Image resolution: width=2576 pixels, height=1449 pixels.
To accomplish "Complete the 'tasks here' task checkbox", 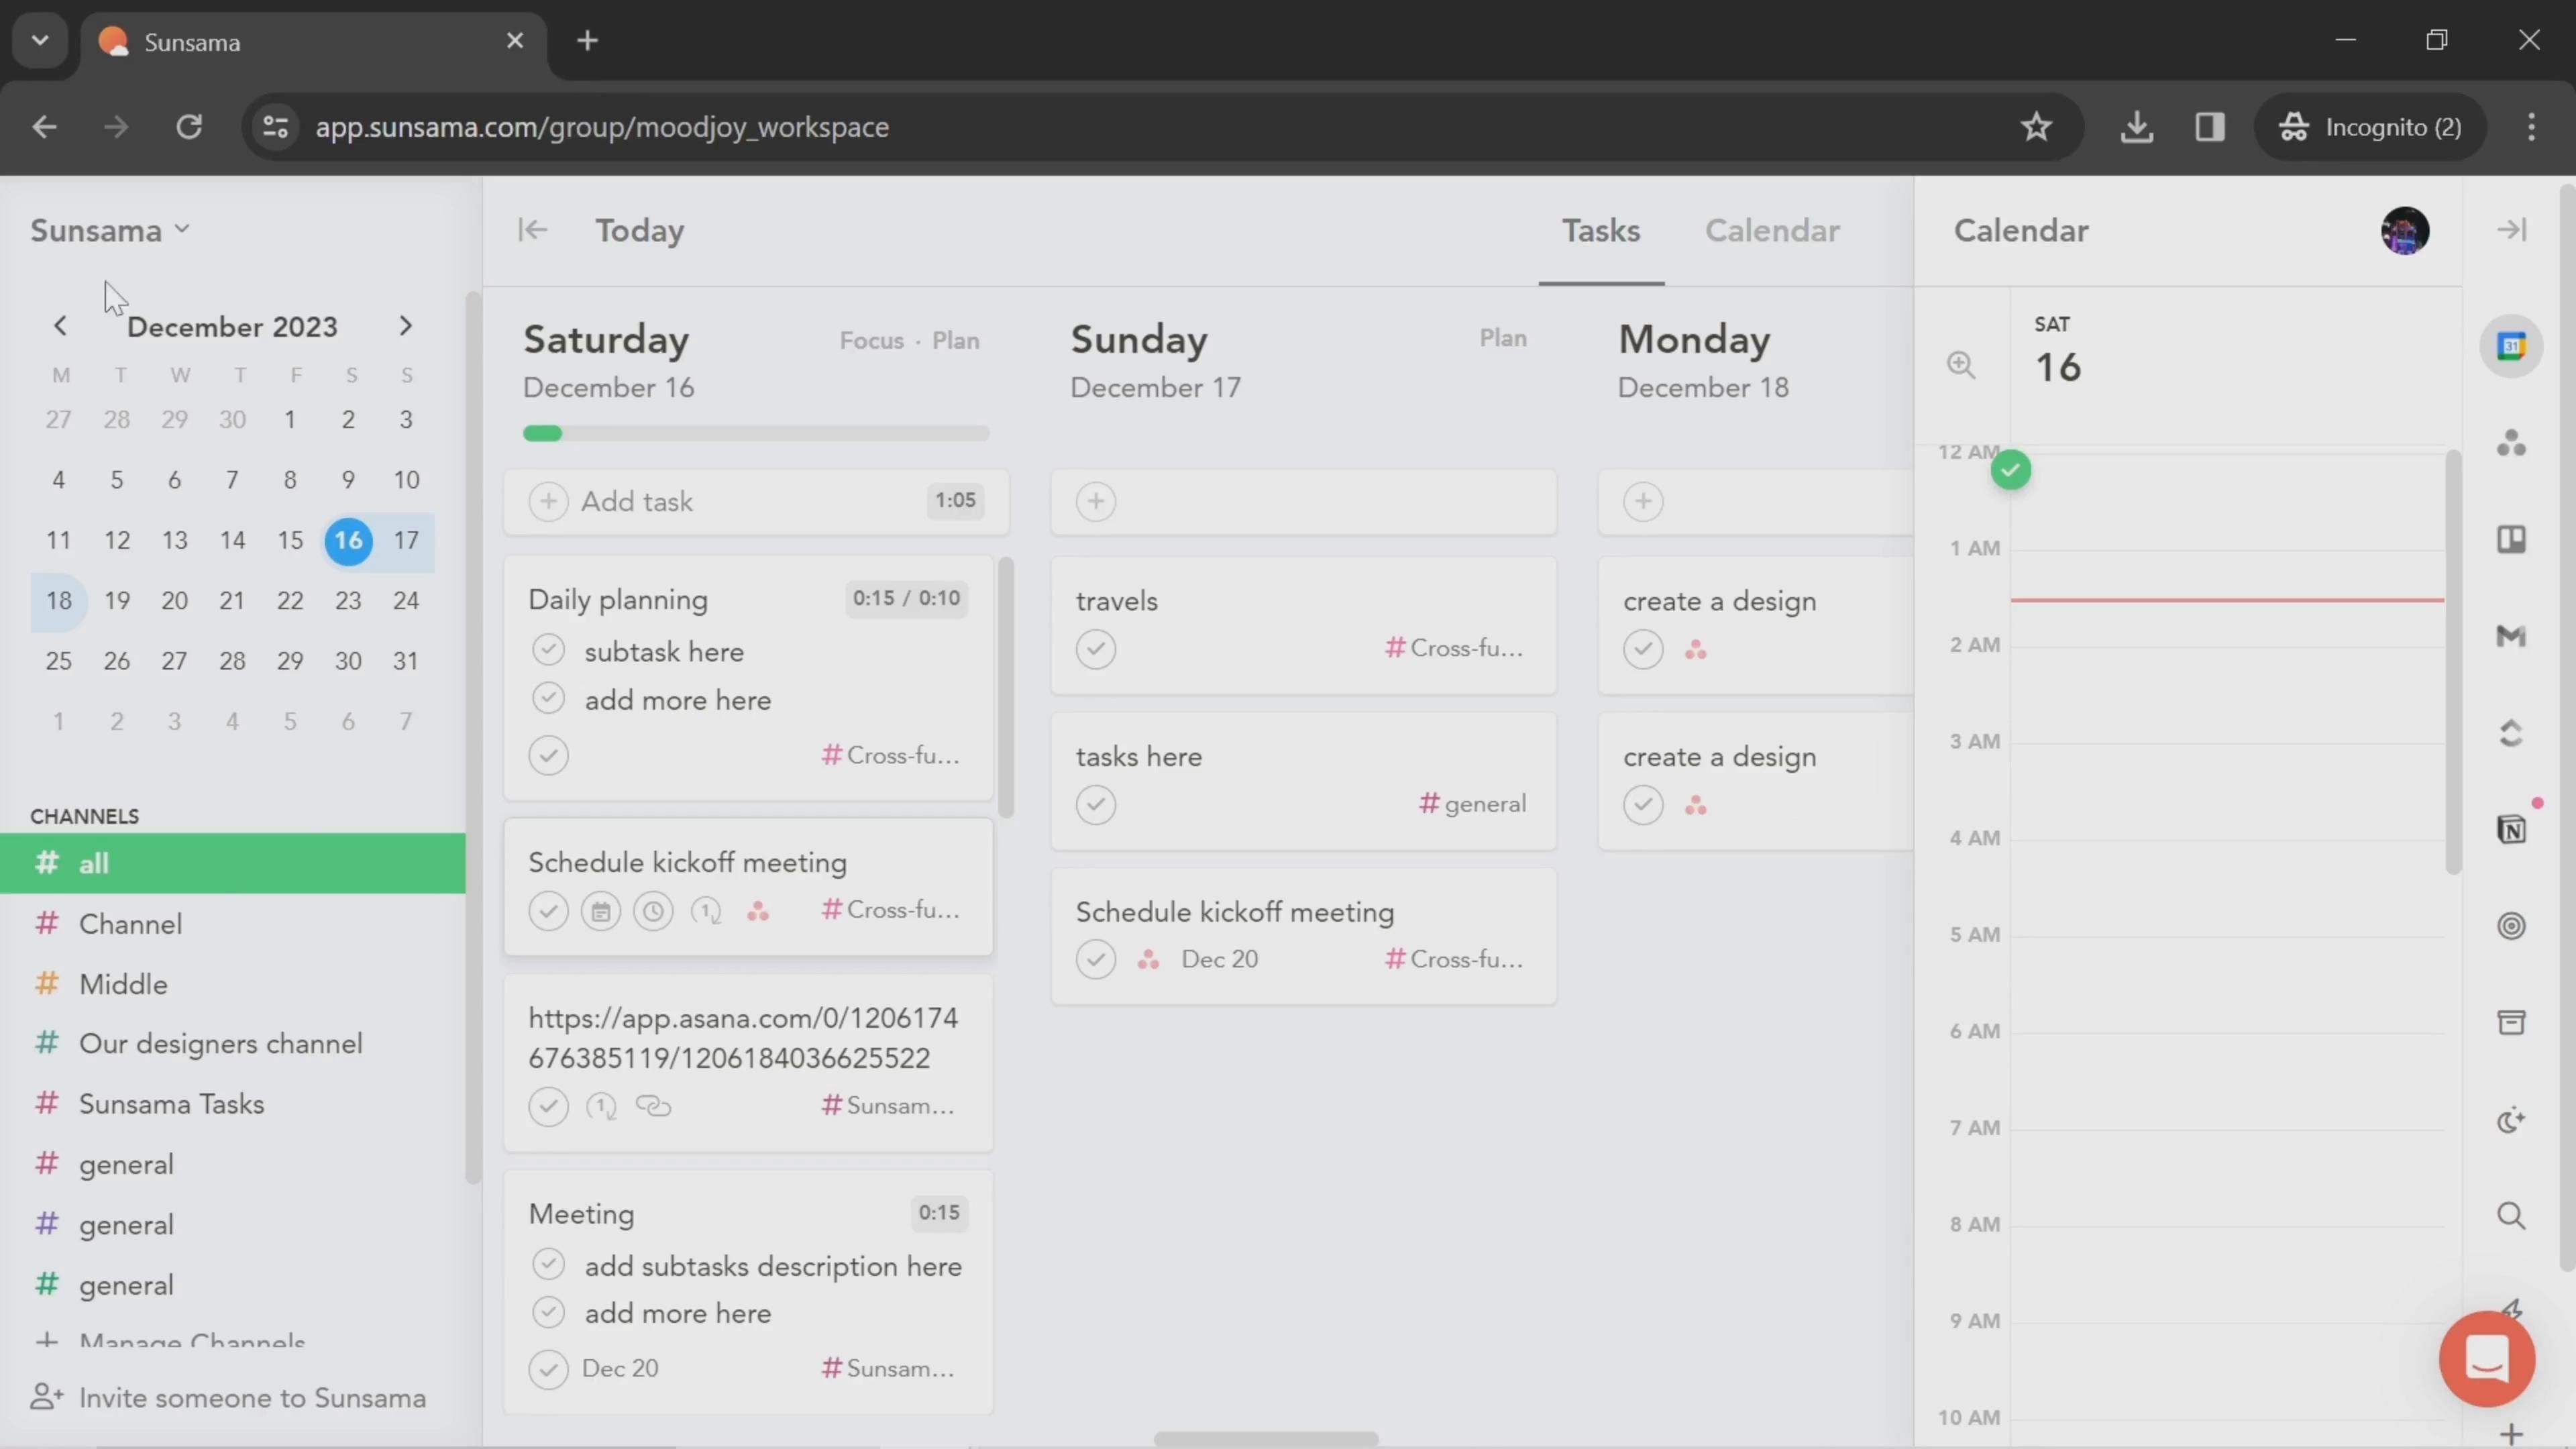I will 1096,805.
